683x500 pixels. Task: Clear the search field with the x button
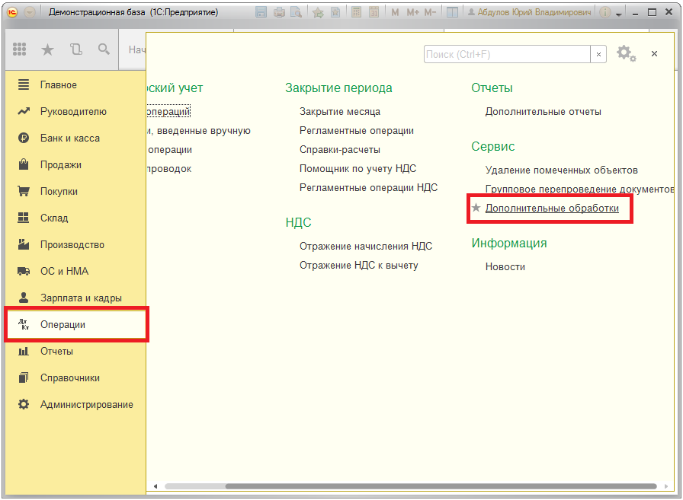coord(599,54)
